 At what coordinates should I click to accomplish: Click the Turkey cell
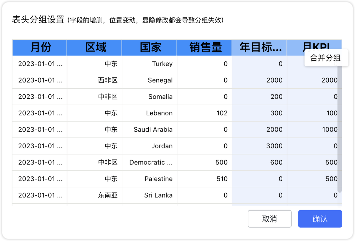pos(149,64)
